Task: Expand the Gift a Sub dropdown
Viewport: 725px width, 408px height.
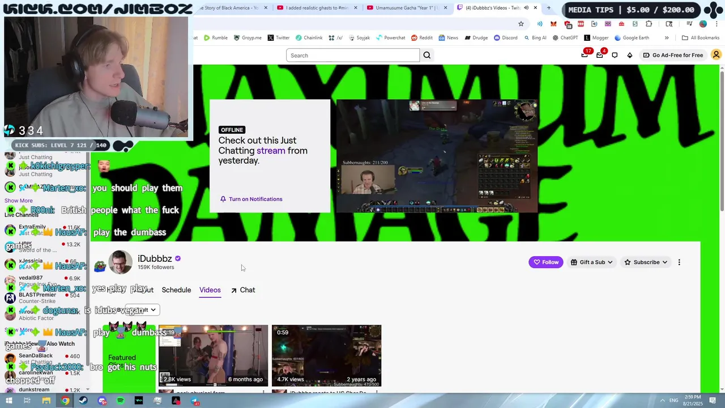Action: 591,262
